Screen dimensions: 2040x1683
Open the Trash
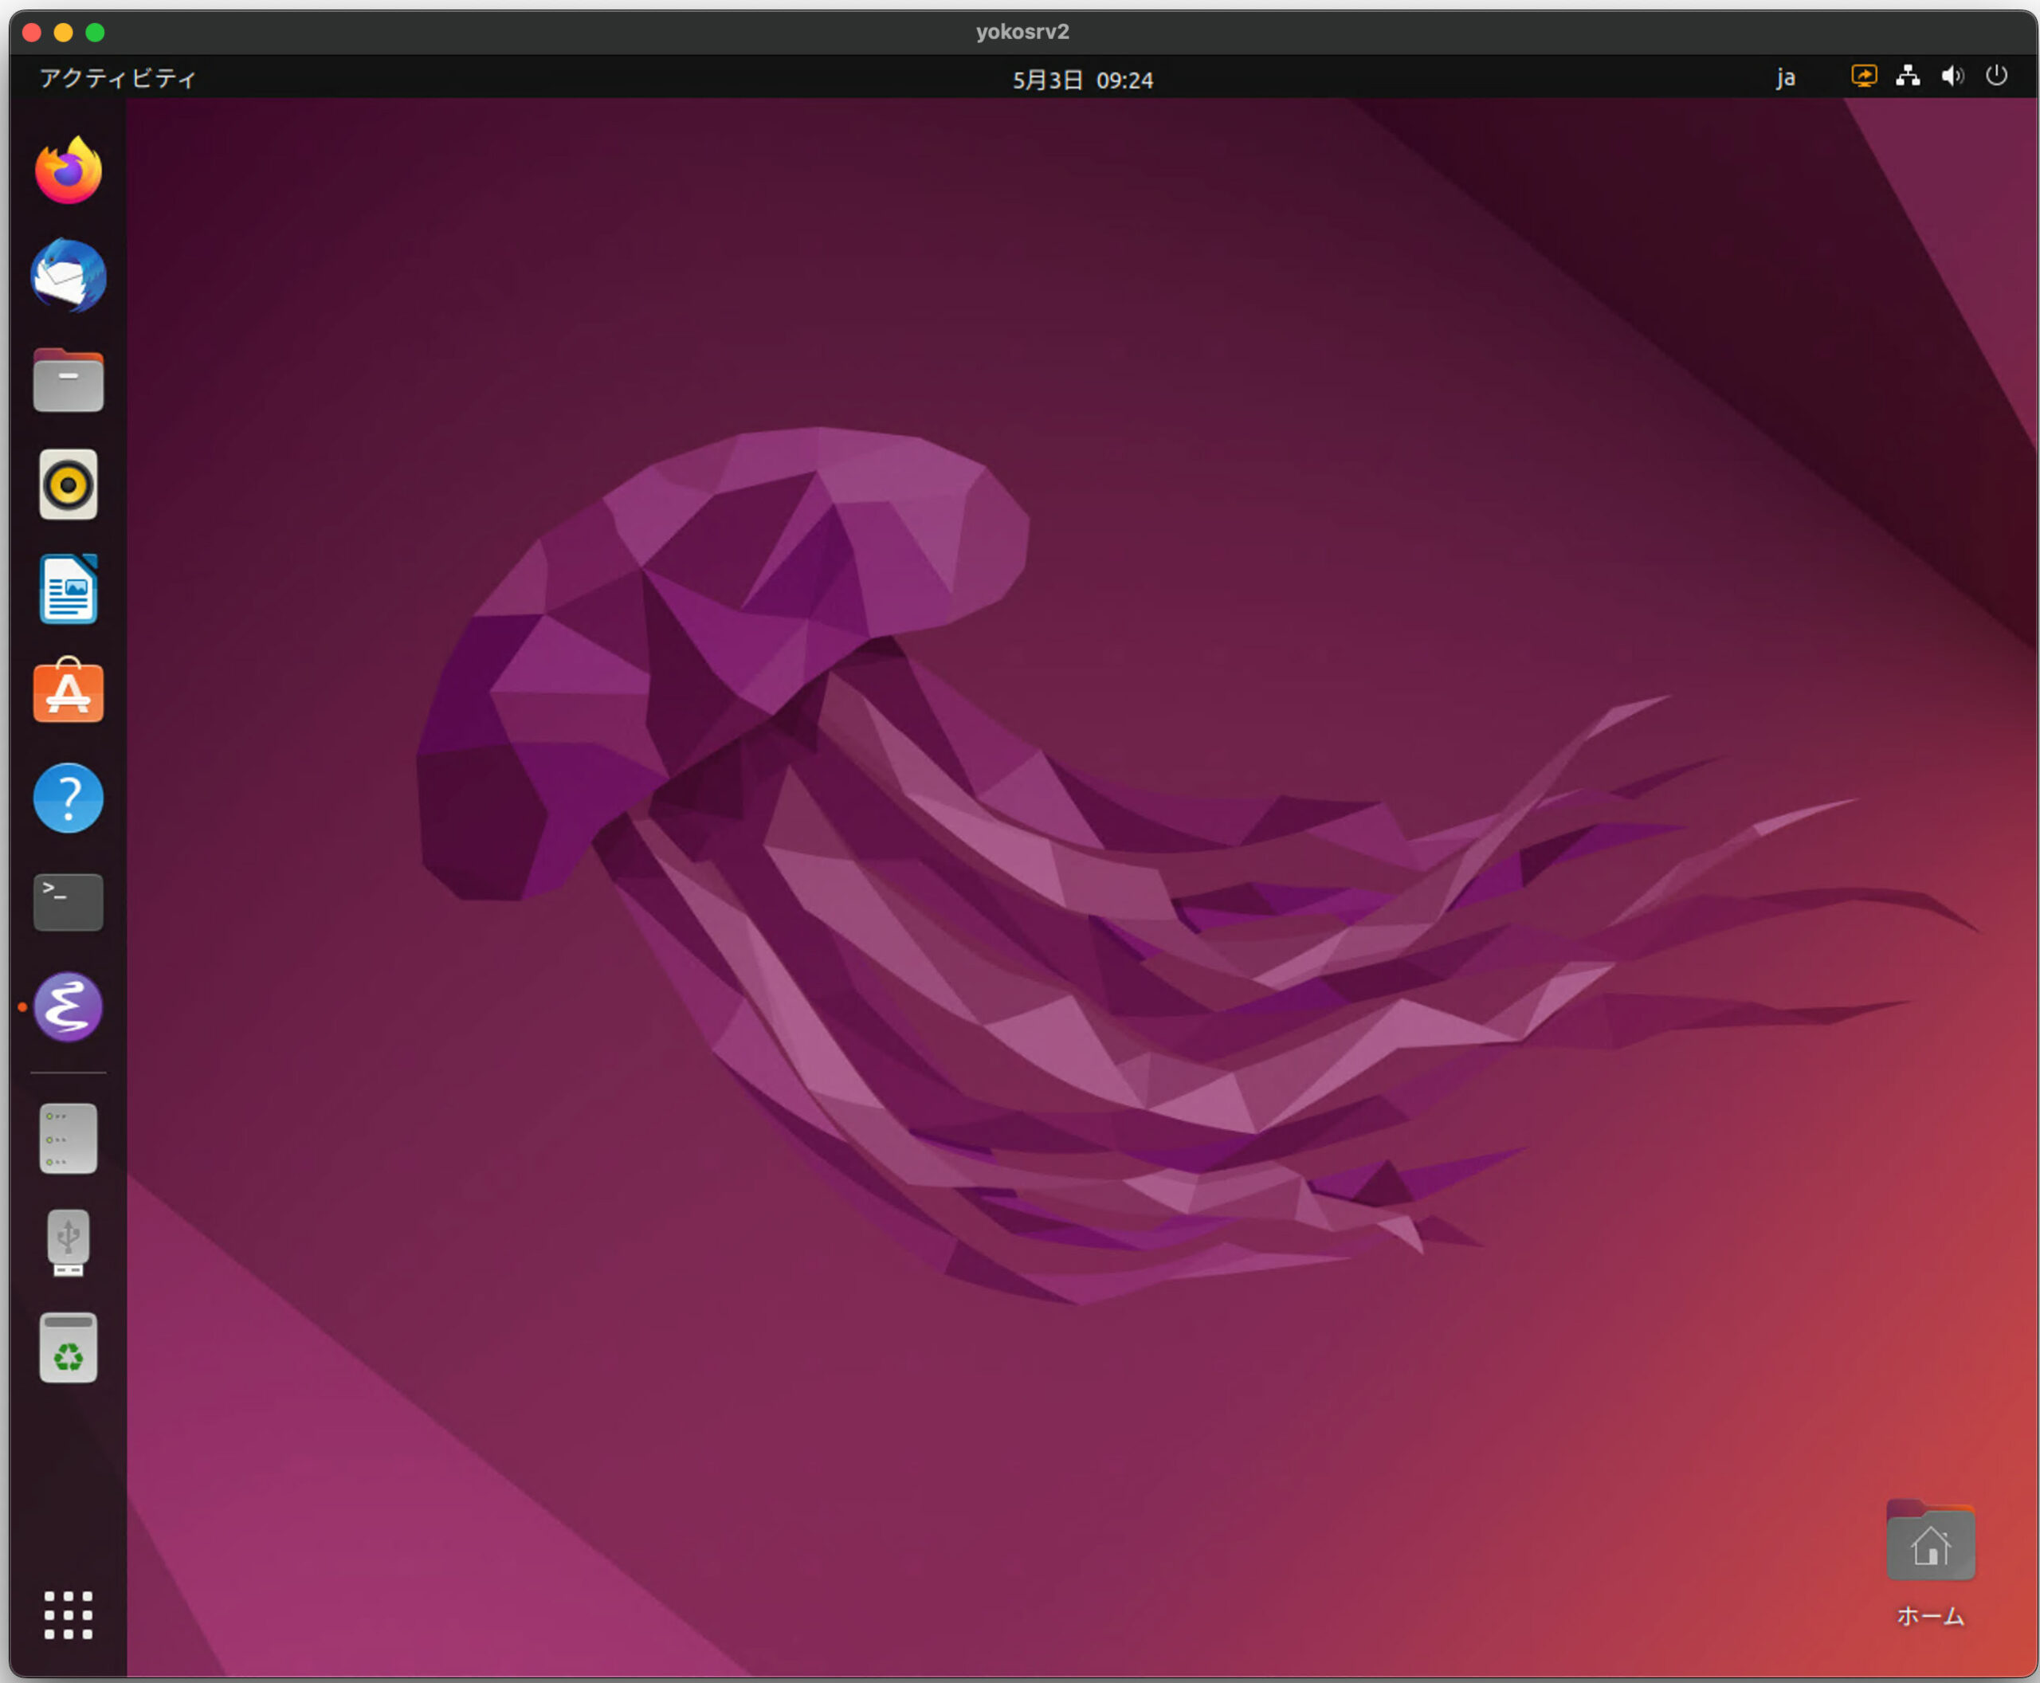(x=68, y=1348)
